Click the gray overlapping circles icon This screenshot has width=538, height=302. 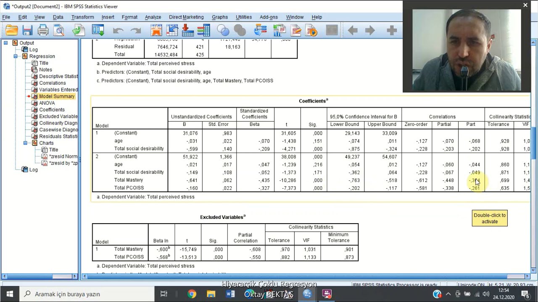point(240,30)
